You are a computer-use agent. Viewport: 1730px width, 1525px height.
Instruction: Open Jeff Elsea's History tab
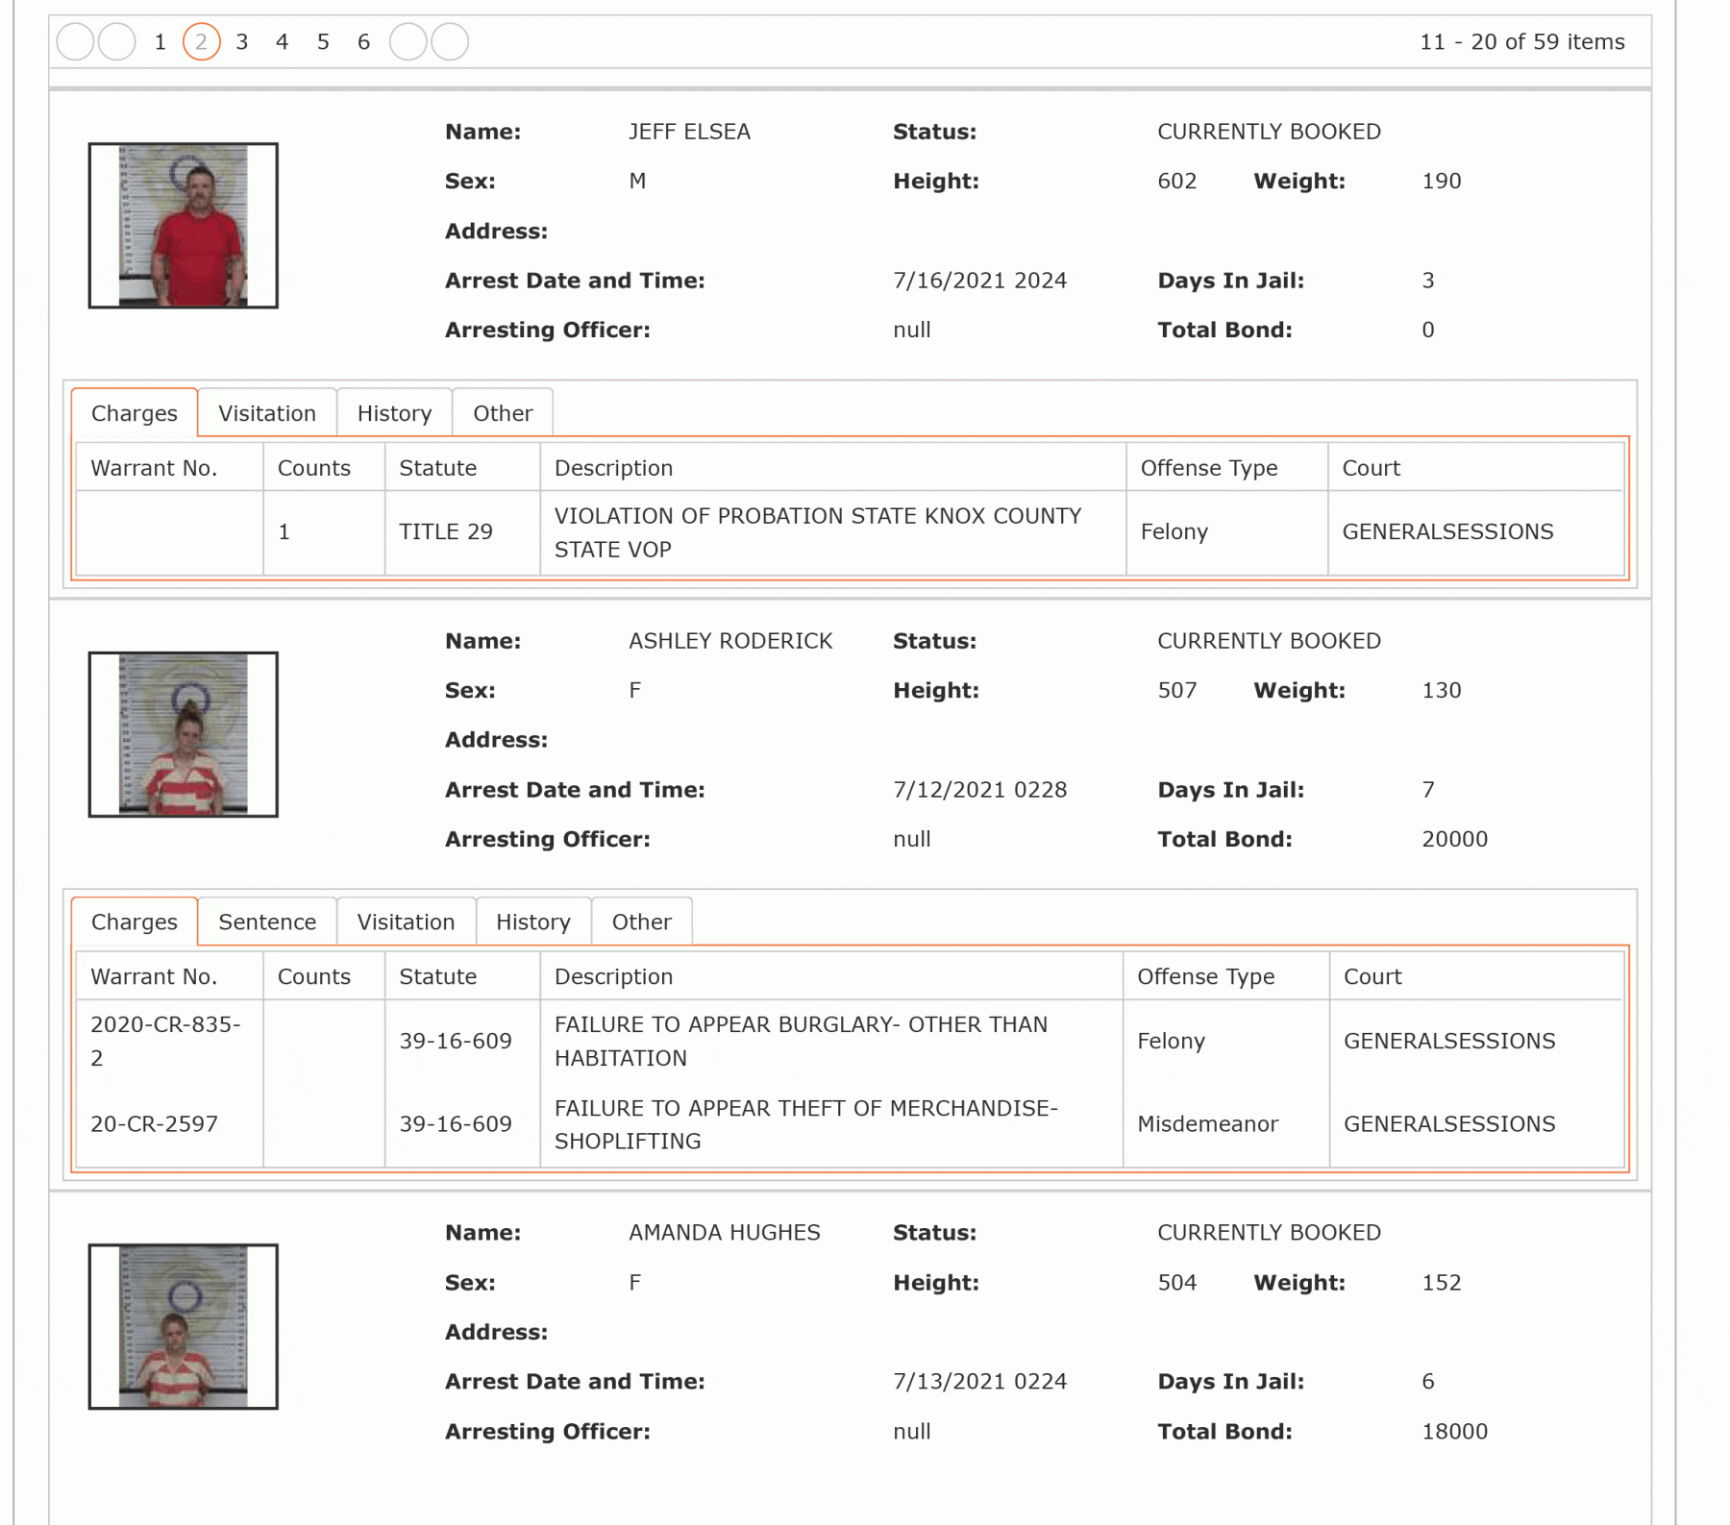395,413
